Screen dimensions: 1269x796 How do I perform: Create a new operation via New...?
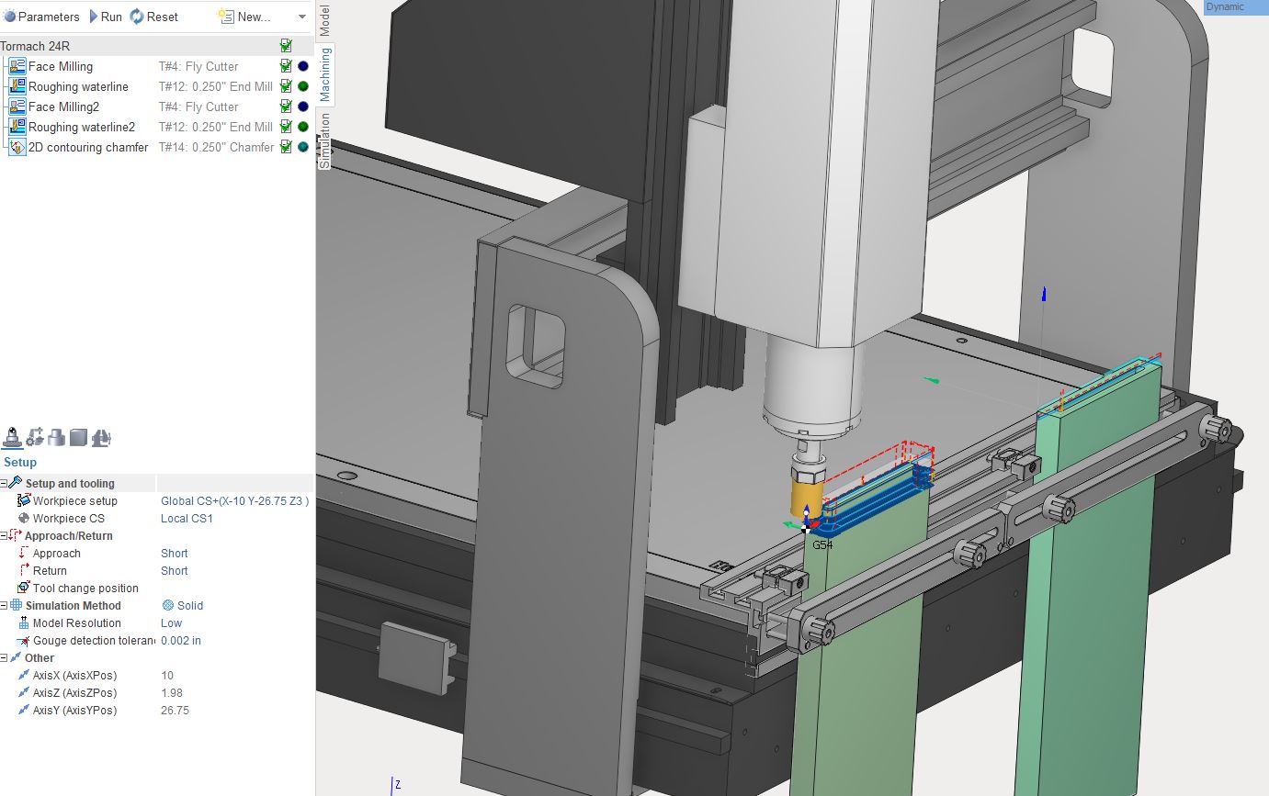tap(244, 17)
